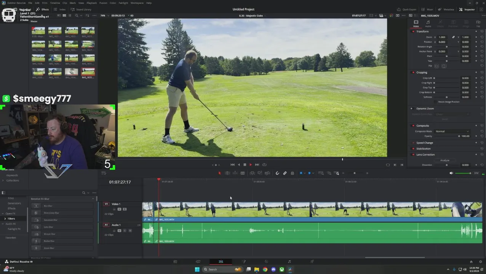Viewport: 486px width, 274px height.
Task: Open the Playback menu
Action: [92, 3]
